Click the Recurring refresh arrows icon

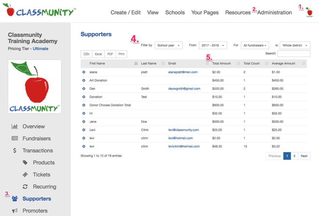point(25,187)
